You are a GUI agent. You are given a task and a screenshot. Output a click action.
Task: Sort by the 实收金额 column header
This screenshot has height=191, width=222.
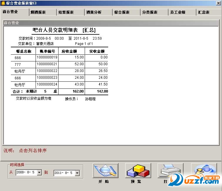(x=97, y=51)
